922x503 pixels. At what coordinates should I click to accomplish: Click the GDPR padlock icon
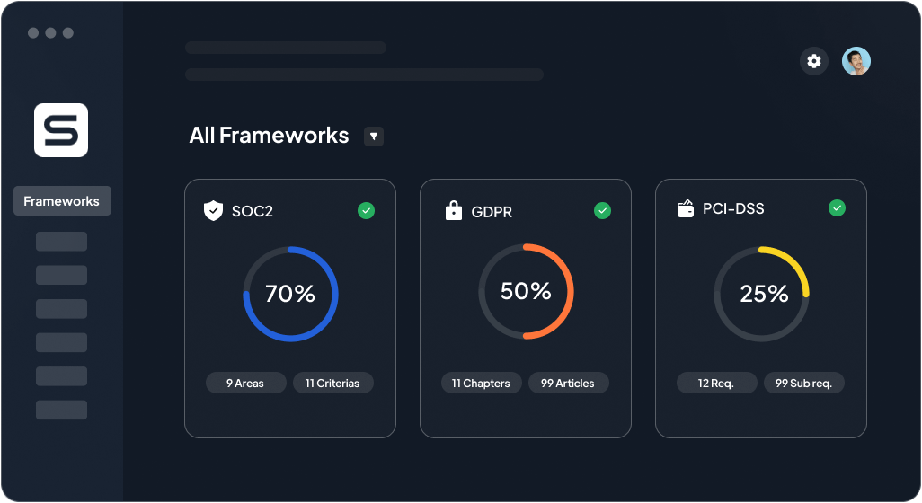(x=454, y=211)
